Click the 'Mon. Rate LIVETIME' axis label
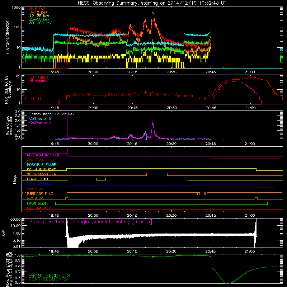Viewport: 287px width, 287px height. pos(7,269)
